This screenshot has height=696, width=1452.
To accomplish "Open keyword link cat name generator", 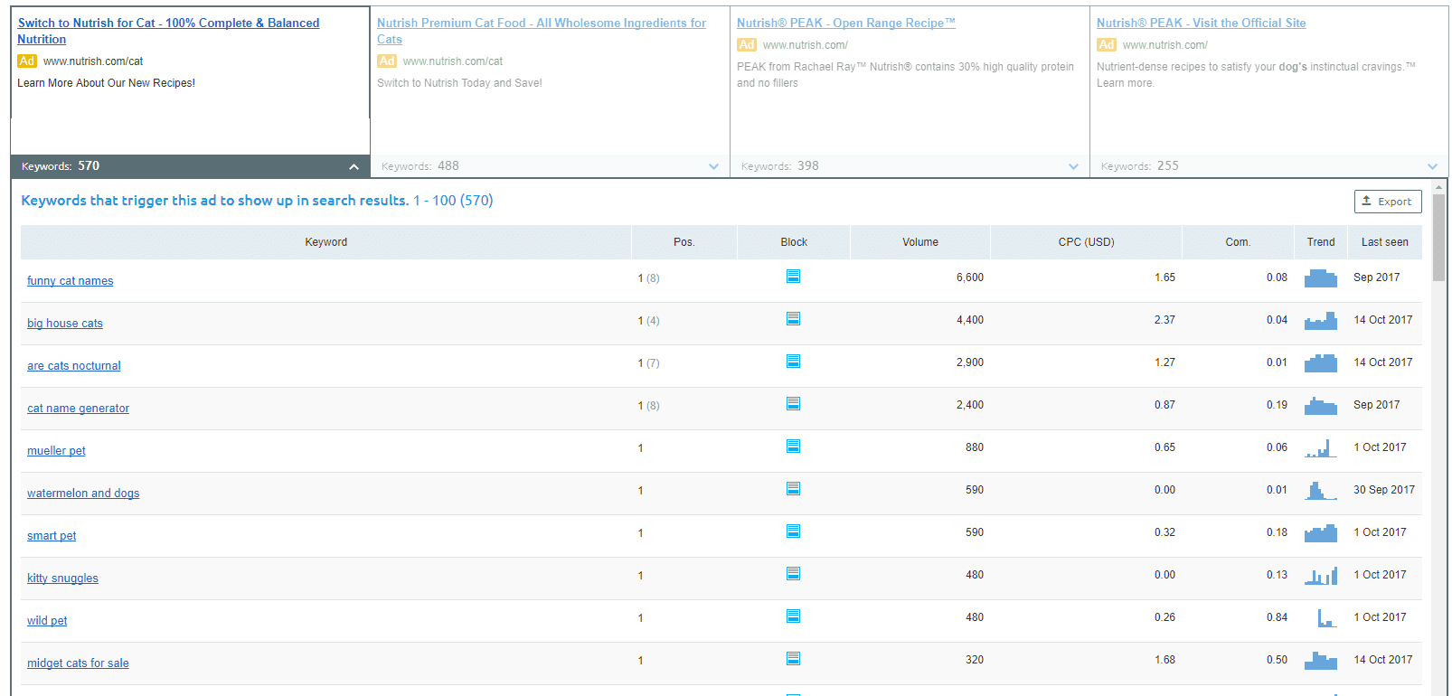I will pos(79,409).
